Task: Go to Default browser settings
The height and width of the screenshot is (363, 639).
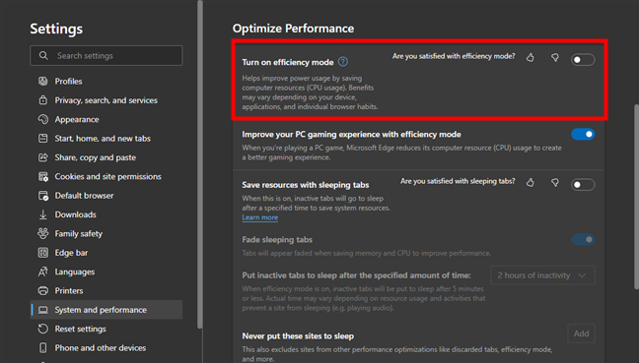Action: [106, 196]
